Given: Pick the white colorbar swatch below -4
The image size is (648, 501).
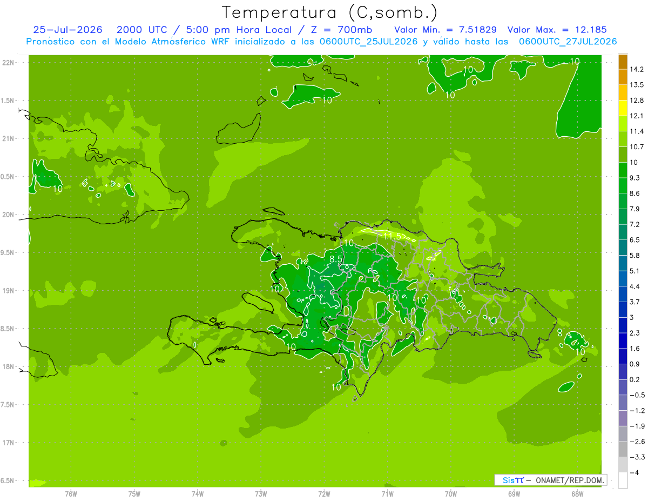Looking at the screenshot, I should [x=623, y=480].
